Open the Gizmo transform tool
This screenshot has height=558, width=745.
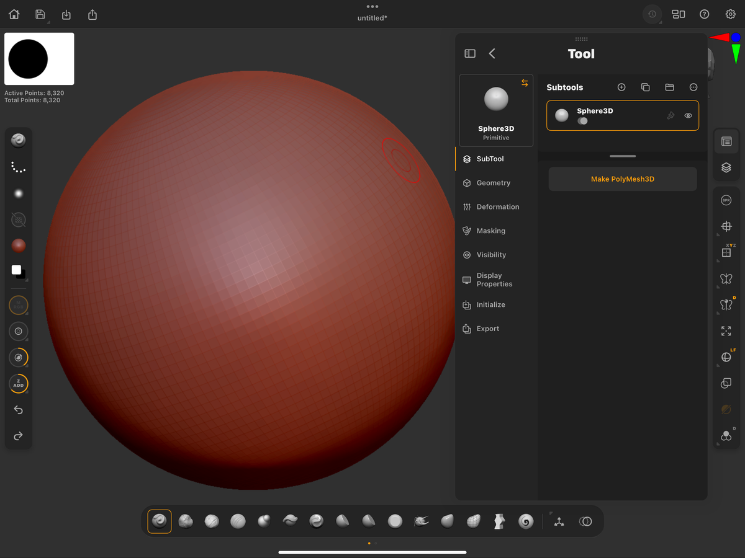pos(726,226)
